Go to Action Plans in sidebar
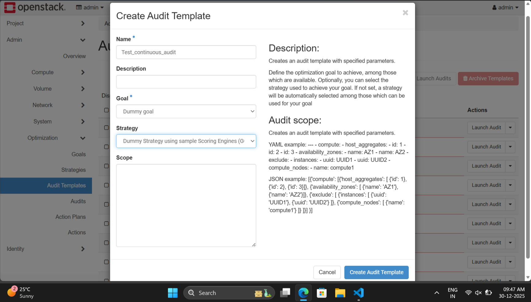The width and height of the screenshot is (531, 302). point(70,217)
